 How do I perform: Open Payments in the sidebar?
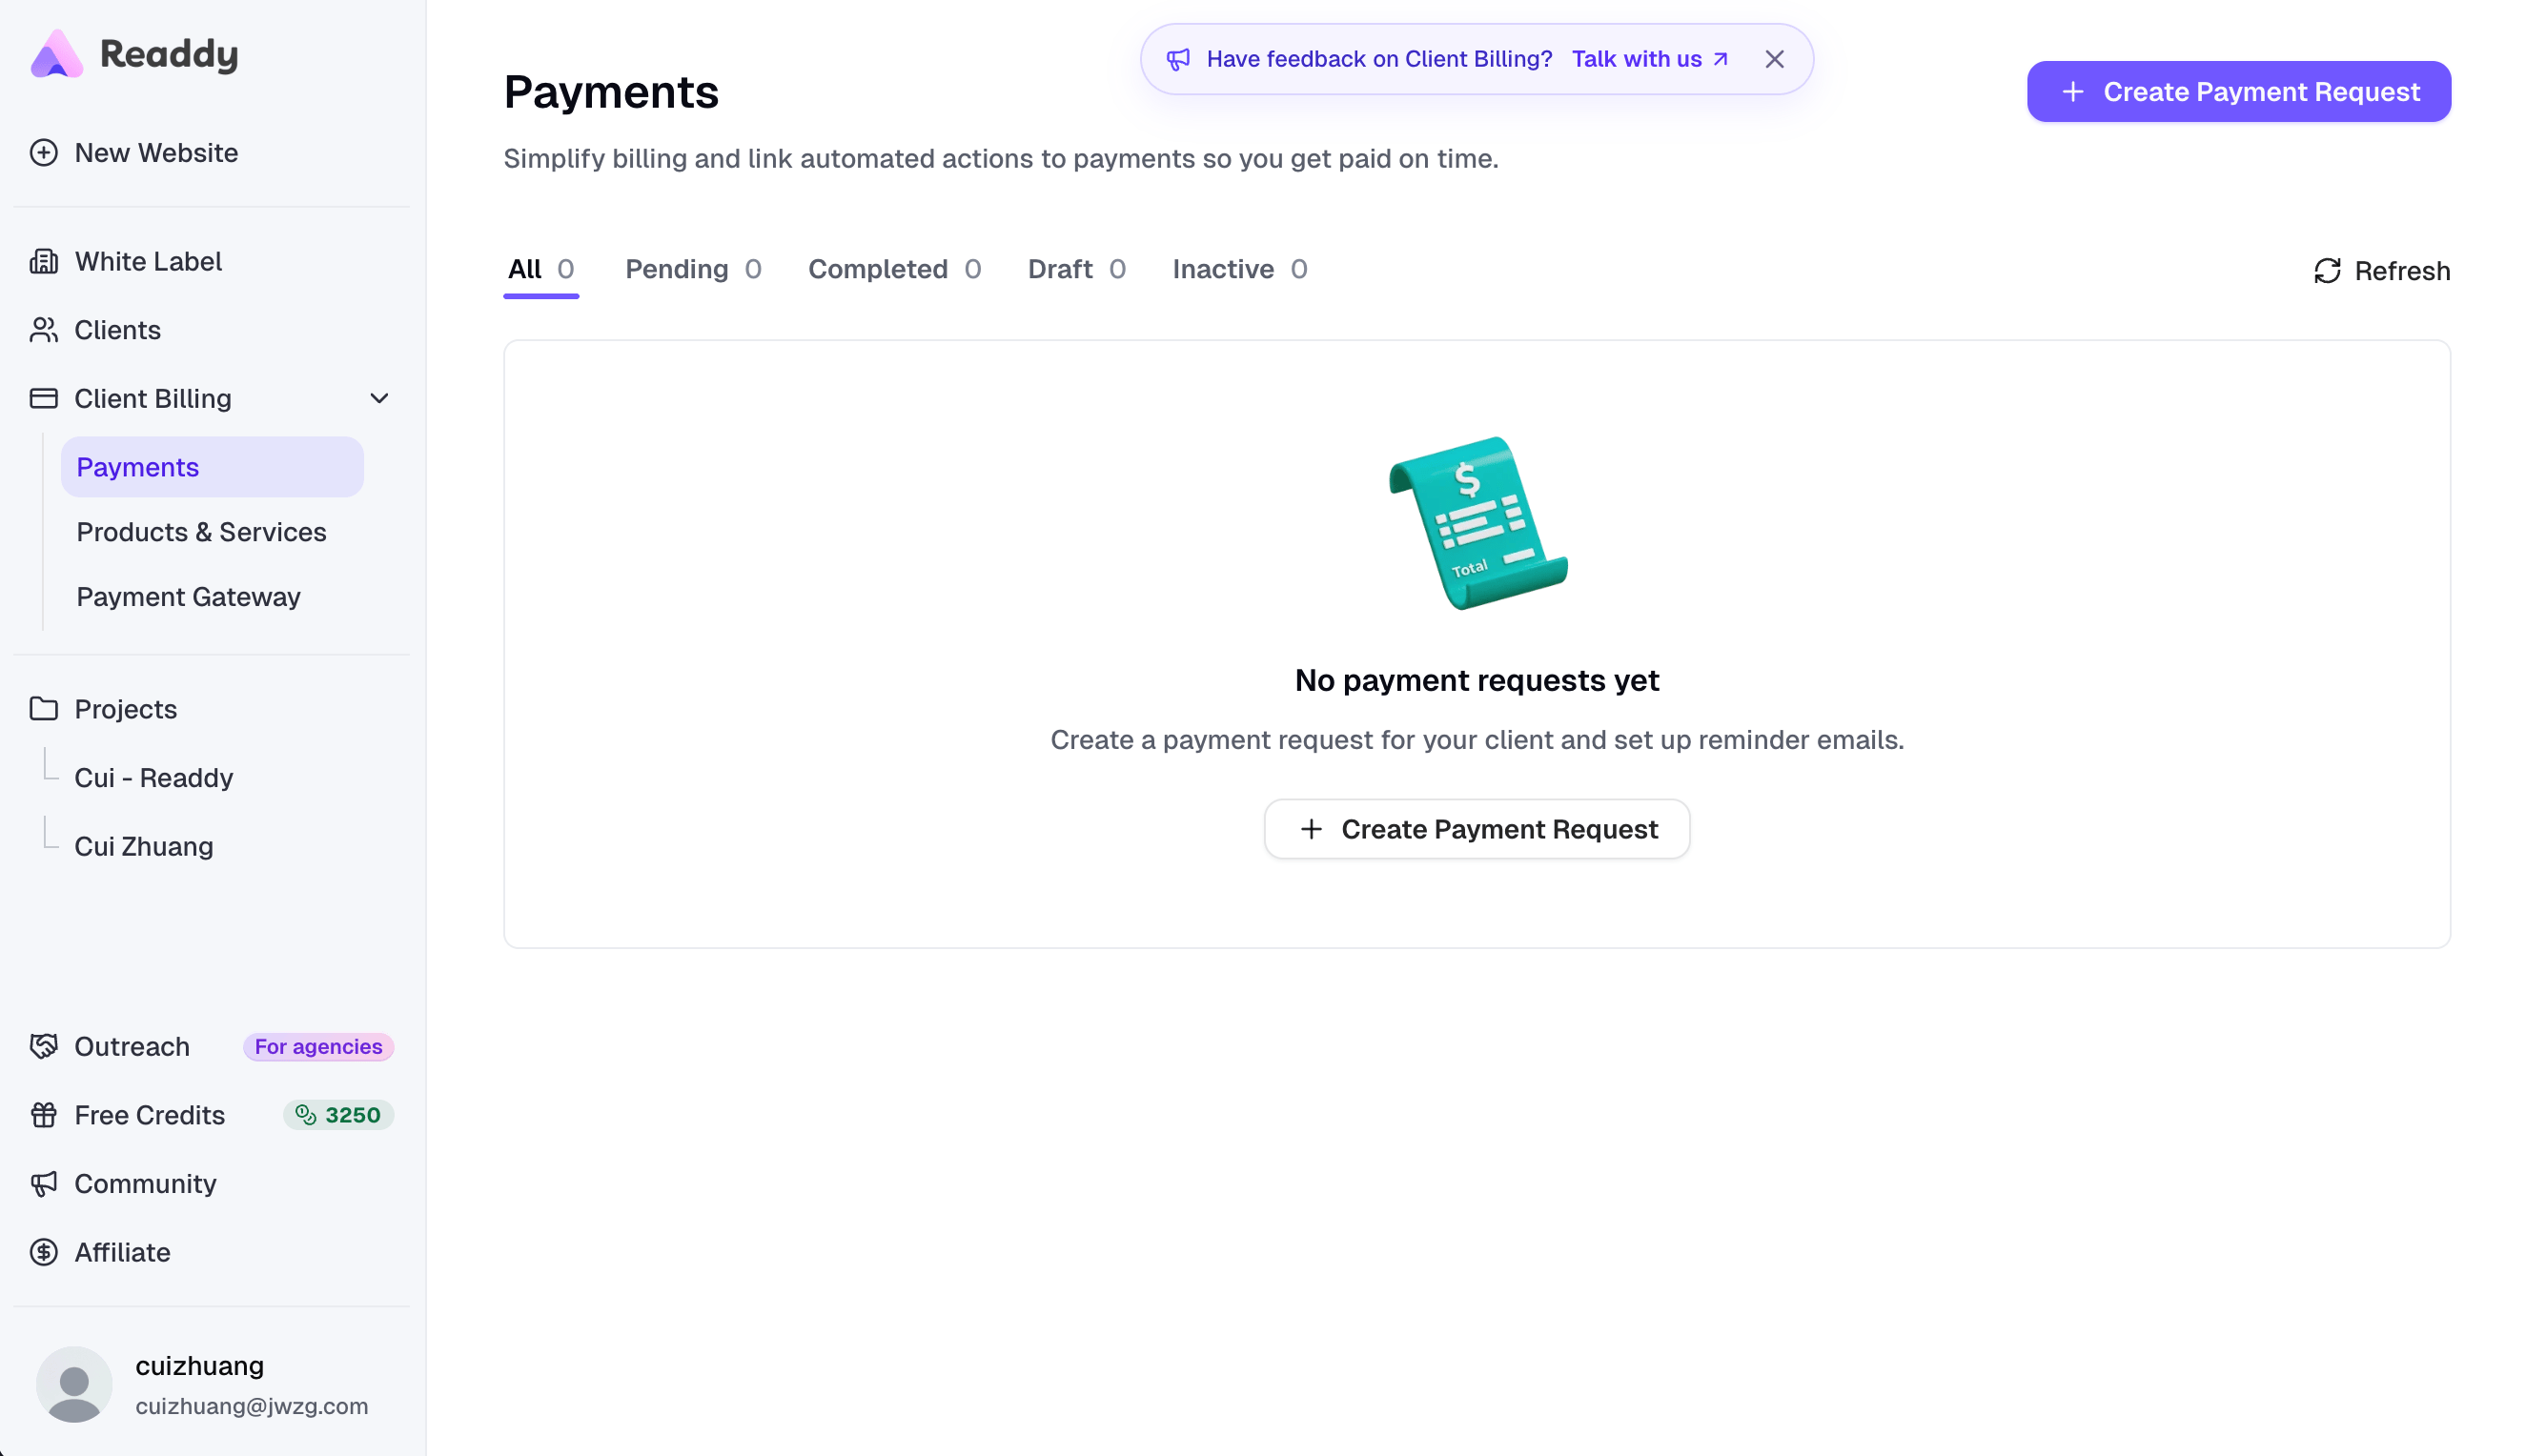pyautogui.click(x=212, y=467)
